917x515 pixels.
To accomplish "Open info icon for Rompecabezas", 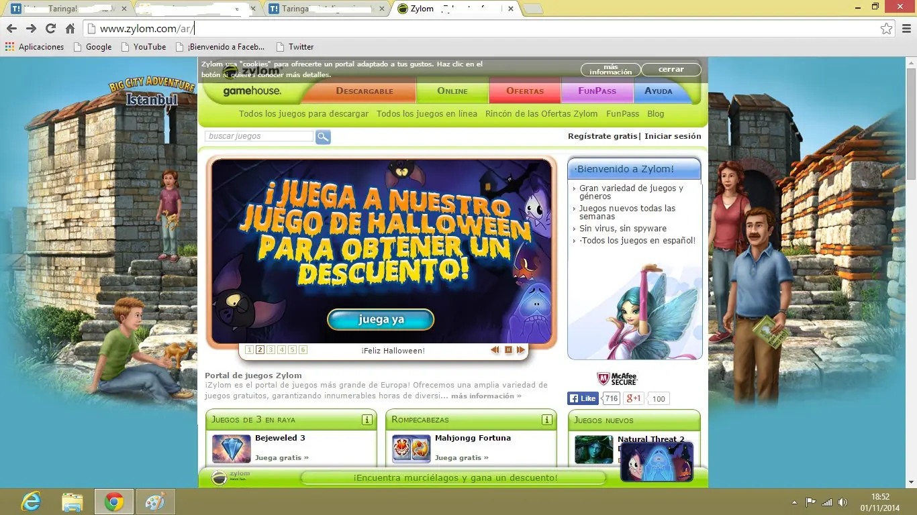I will [546, 420].
